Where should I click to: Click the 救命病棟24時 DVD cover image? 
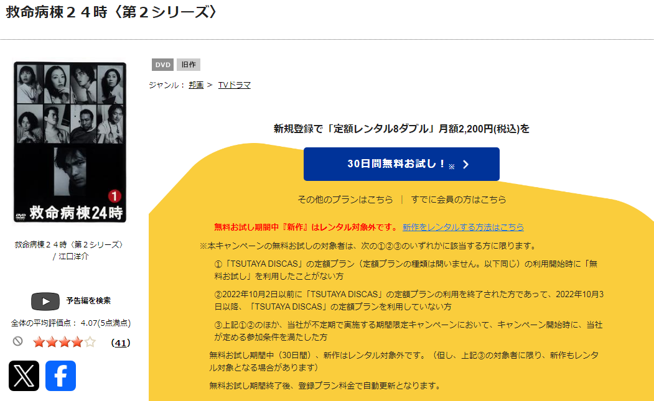(70, 142)
